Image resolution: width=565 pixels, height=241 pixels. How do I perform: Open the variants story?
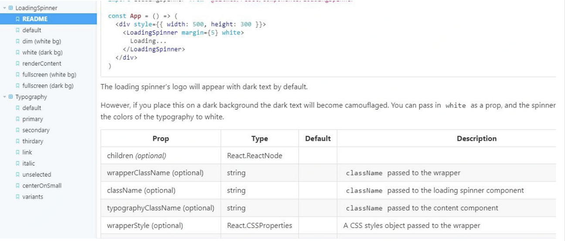click(x=33, y=197)
